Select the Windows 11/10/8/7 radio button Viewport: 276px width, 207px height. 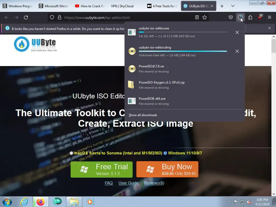165,153
